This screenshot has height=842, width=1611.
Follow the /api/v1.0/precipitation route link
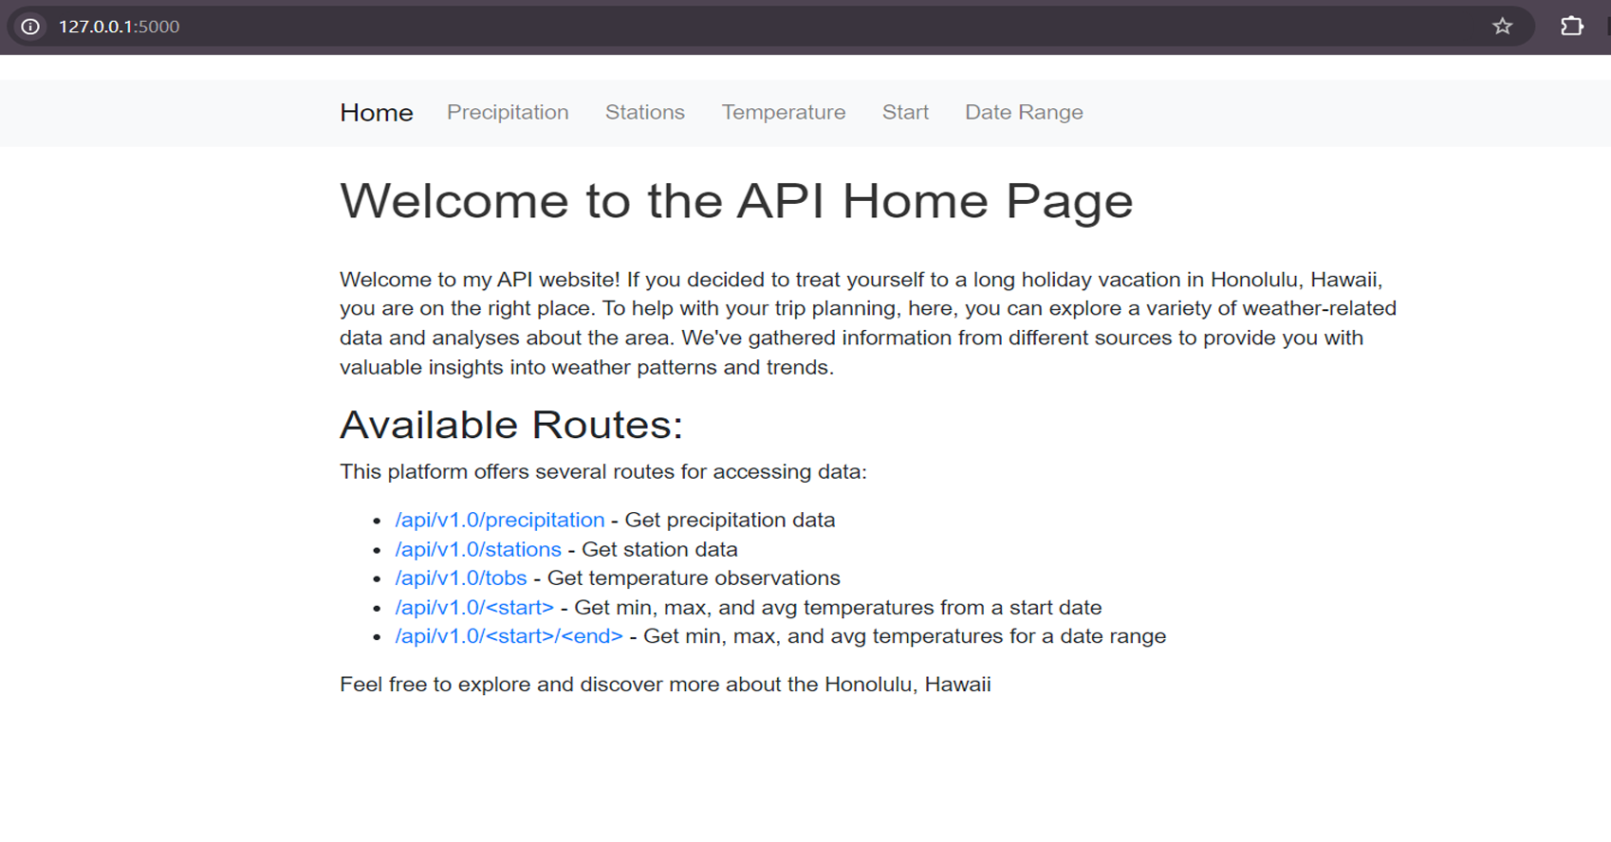point(499,521)
